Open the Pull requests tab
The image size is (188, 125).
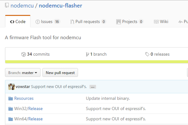[88, 22]
